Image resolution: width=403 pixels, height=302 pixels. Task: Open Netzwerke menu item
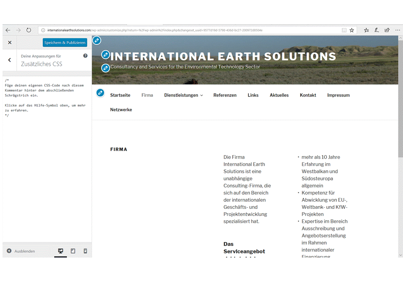click(x=121, y=109)
